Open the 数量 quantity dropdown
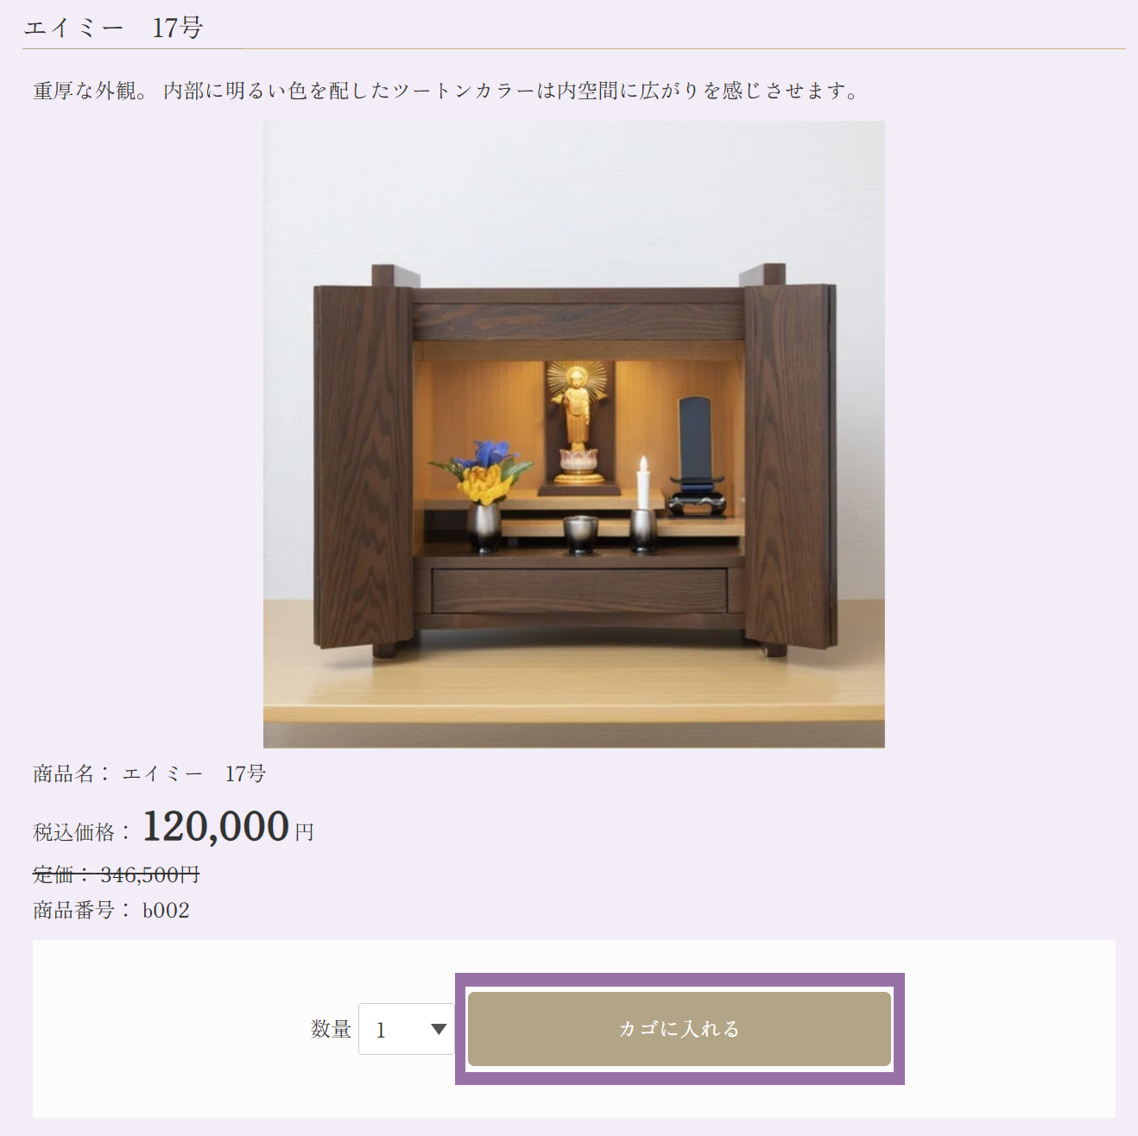Viewport: 1138px width, 1136px height. [407, 1029]
